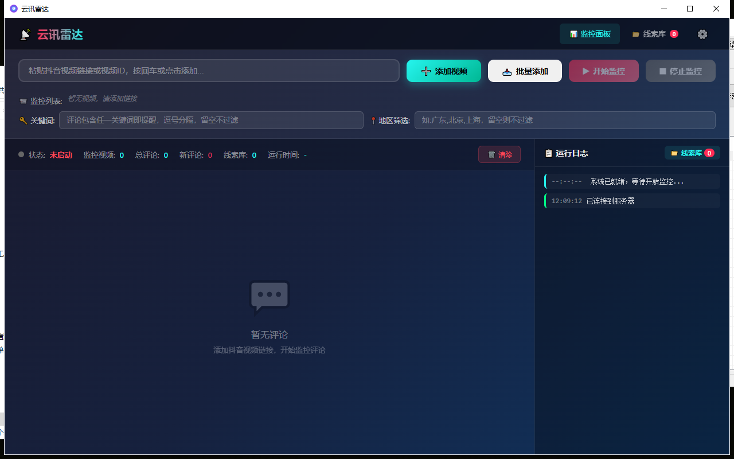The image size is (734, 459).
Task: Click the 监控视频 counter label
Action: coord(99,155)
